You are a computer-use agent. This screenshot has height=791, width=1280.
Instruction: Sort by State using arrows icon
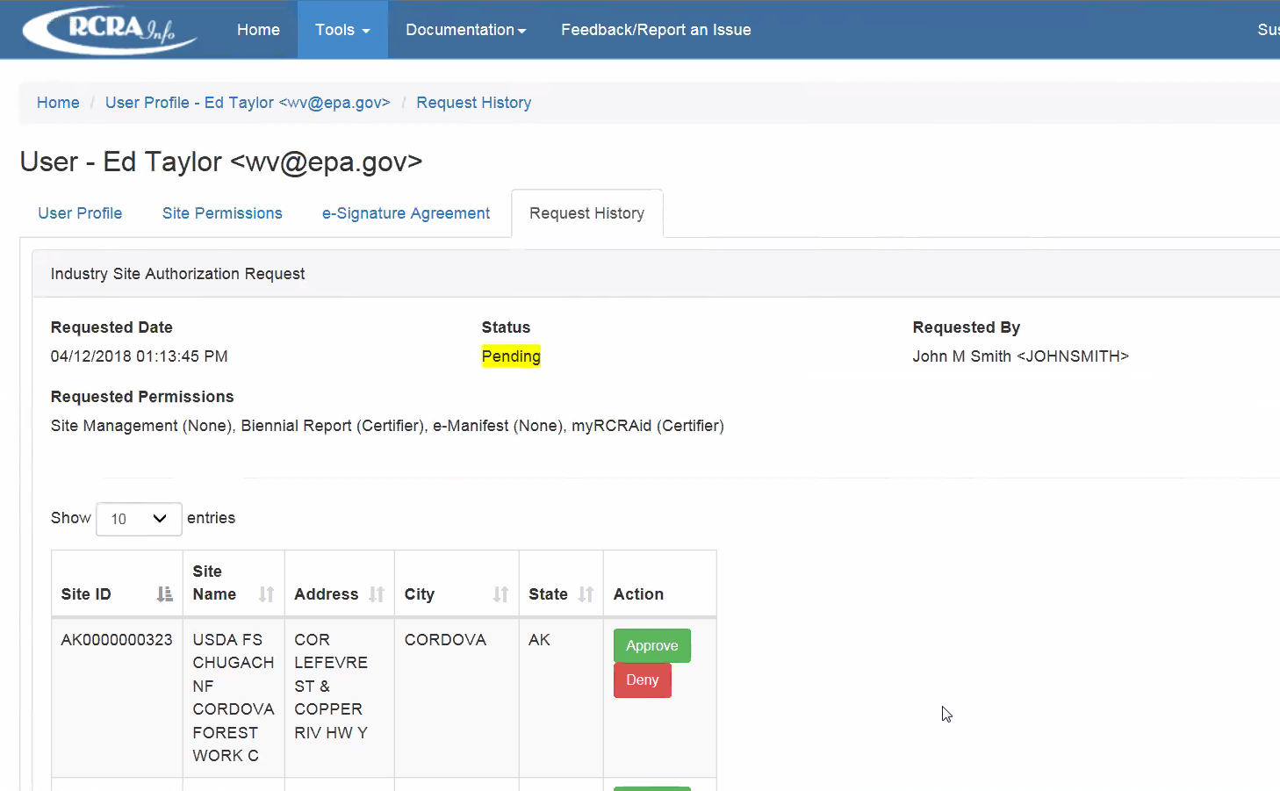click(x=586, y=594)
